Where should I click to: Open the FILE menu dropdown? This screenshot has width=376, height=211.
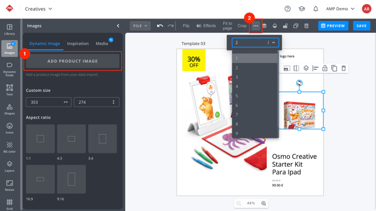point(140,26)
